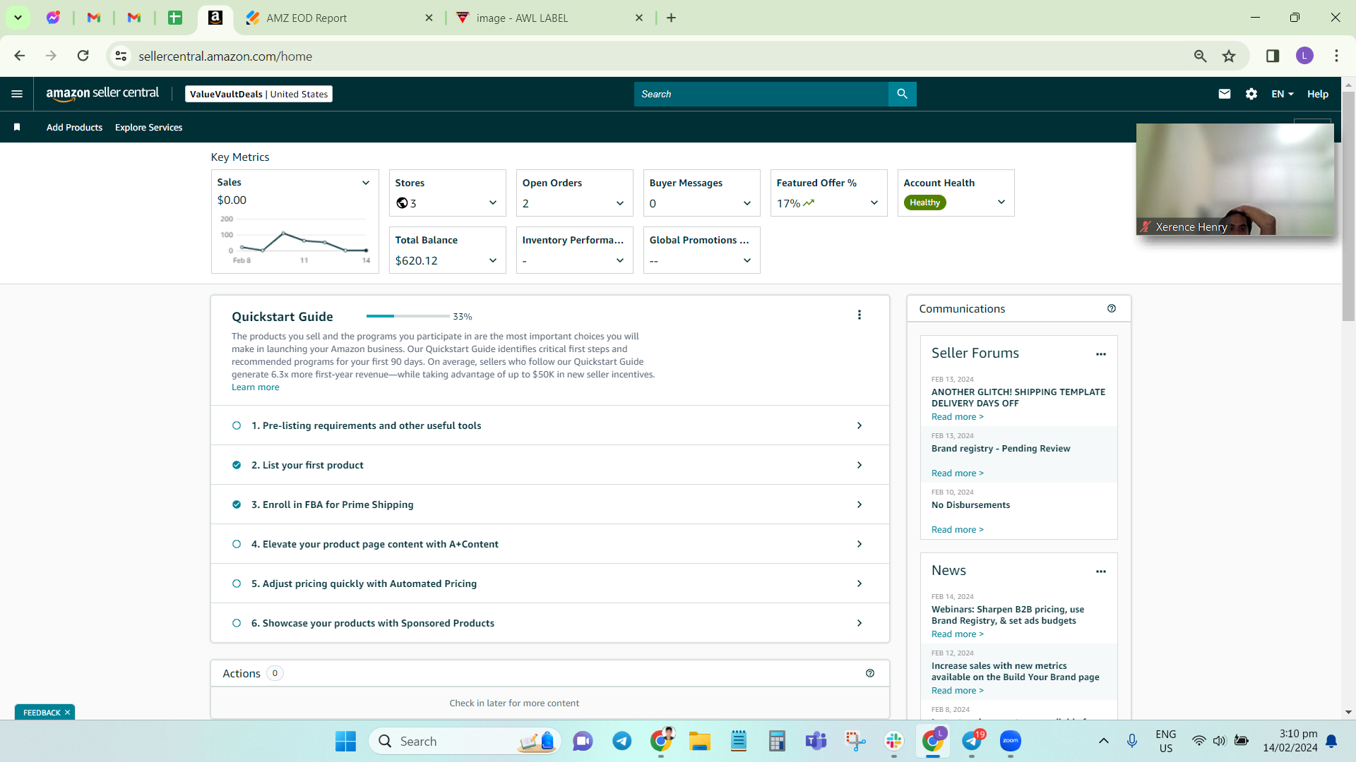Open Quickstart Guide three-dot options

(x=859, y=315)
